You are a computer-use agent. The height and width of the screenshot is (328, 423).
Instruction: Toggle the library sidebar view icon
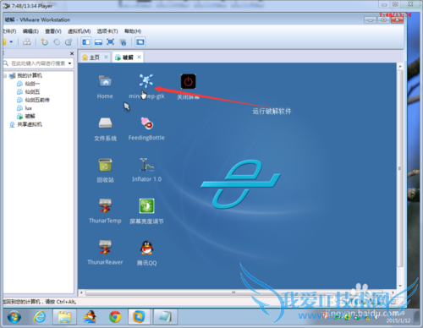(86, 42)
